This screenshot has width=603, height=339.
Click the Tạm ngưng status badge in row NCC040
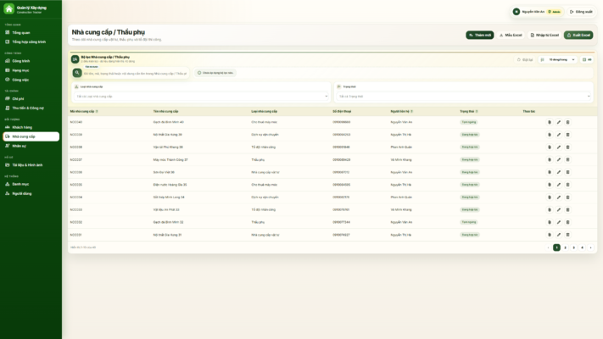[x=469, y=122]
